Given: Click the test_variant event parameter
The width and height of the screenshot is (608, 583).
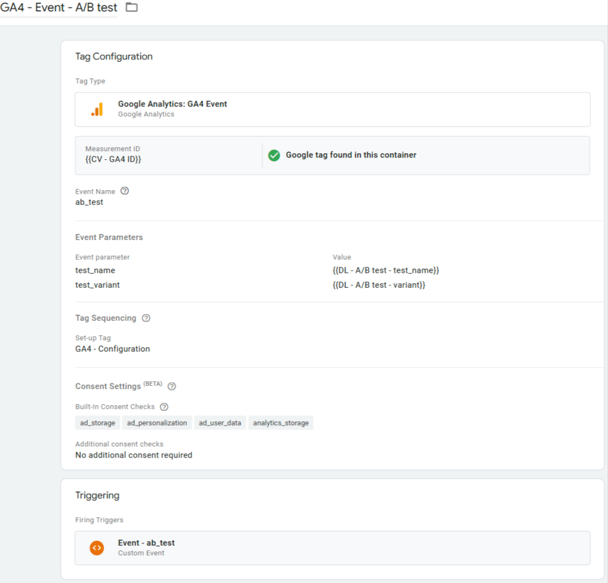Looking at the screenshot, I should (97, 285).
